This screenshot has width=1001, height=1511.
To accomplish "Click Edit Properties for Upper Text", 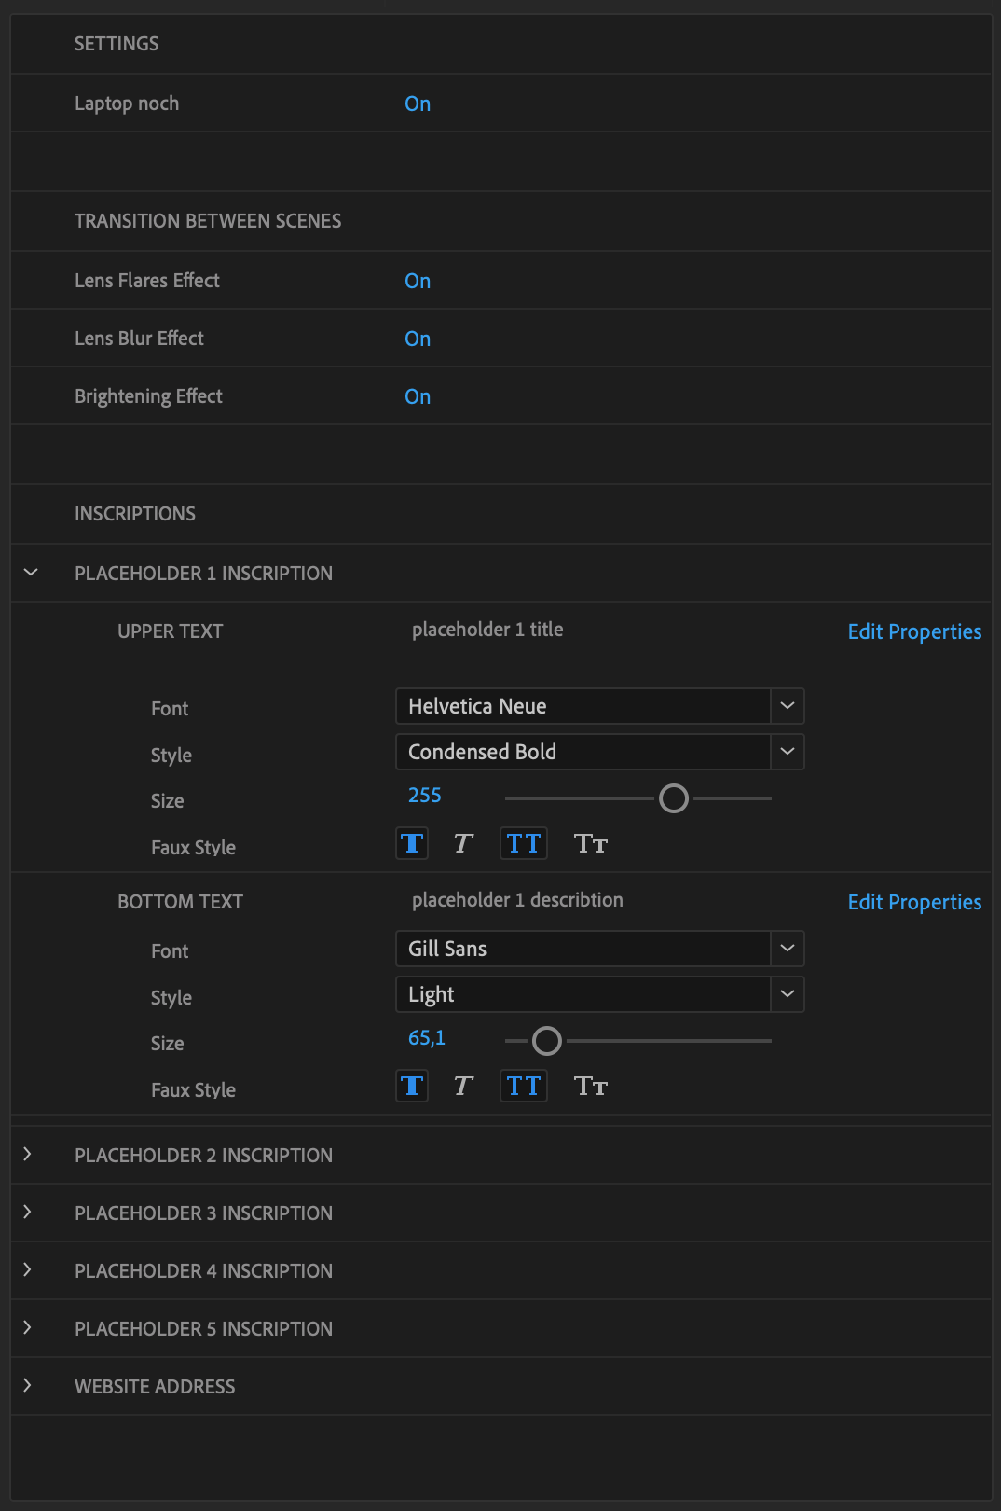I will click(914, 631).
